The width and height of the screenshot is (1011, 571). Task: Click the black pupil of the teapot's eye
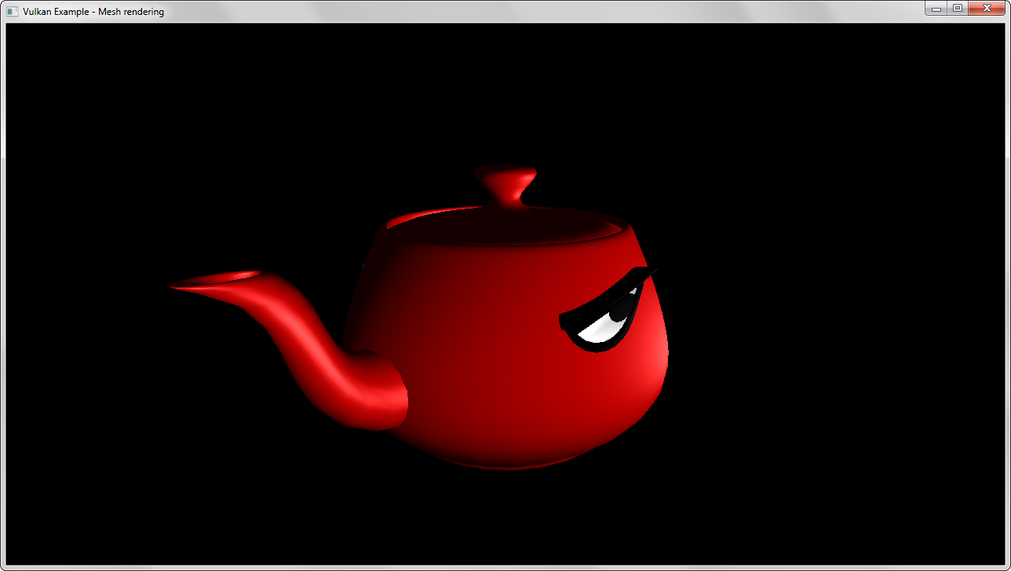(619, 315)
